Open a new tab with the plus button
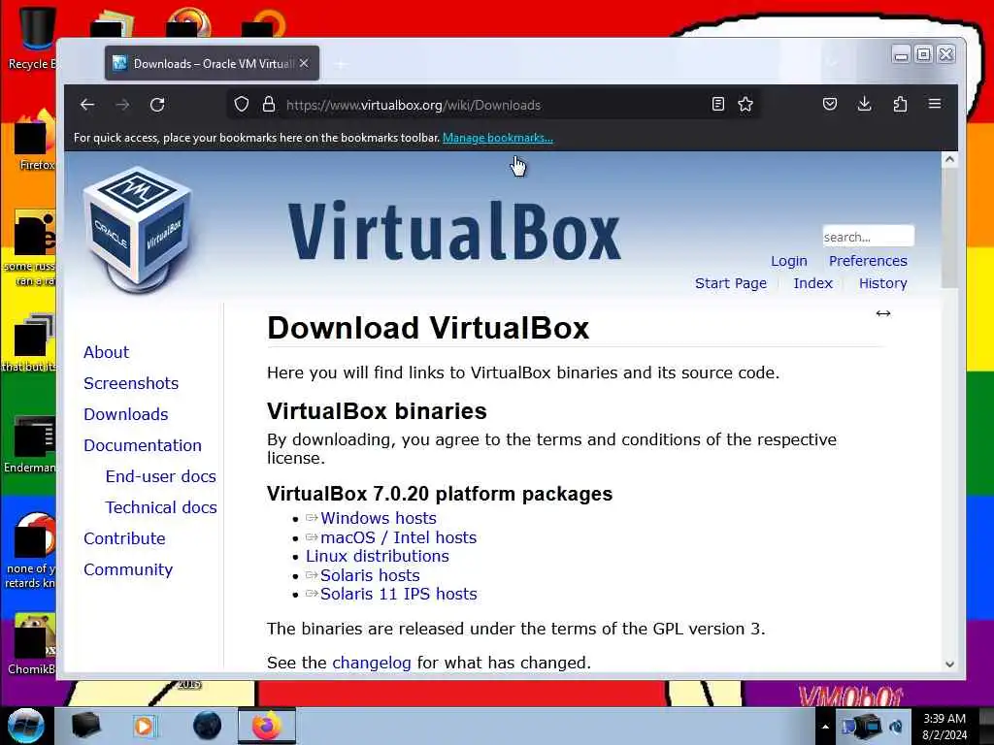Screen dimensions: 994x745 click(x=341, y=64)
